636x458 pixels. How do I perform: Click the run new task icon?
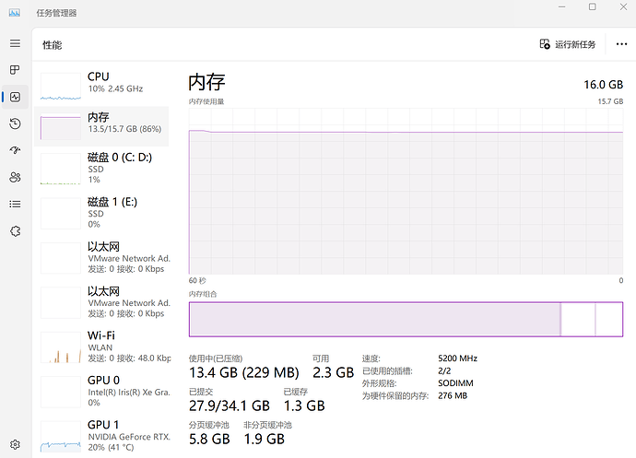click(545, 44)
